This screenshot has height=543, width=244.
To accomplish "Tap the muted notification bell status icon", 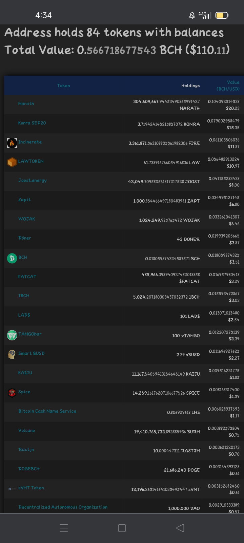I will [x=192, y=15].
